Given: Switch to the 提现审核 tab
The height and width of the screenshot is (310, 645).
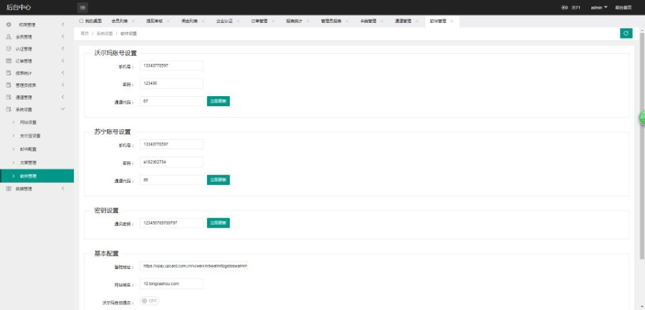Looking at the screenshot, I should pos(154,21).
